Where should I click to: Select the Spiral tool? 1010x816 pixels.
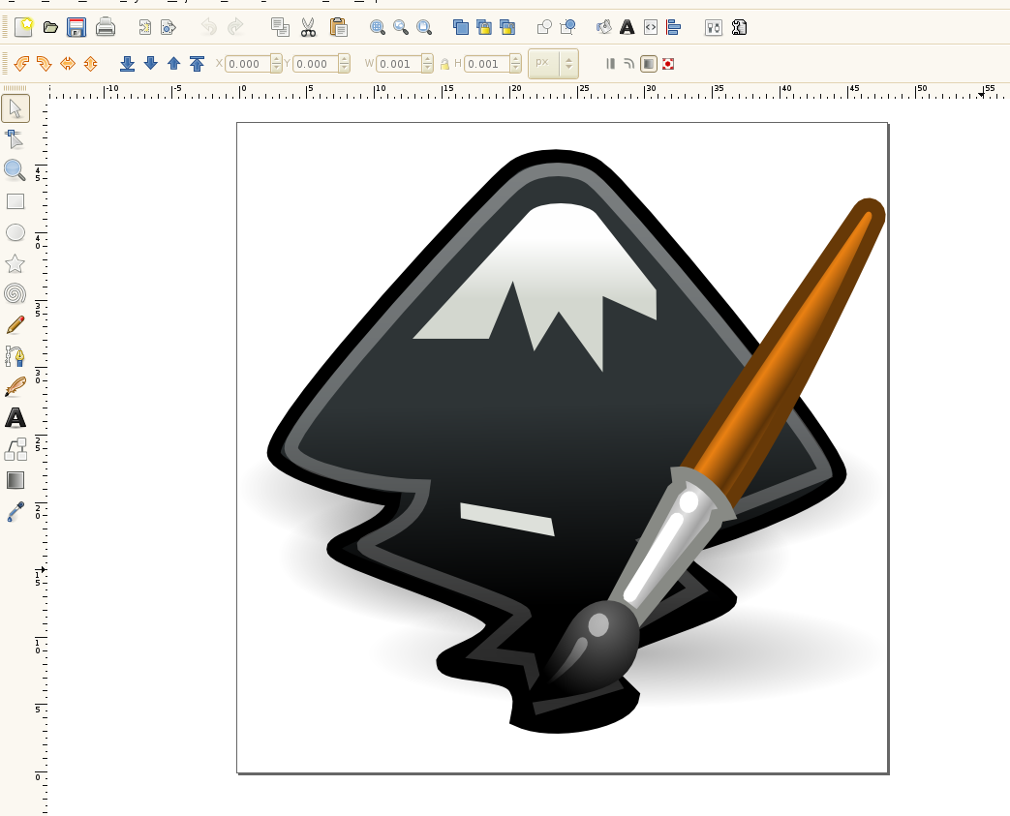[15, 293]
